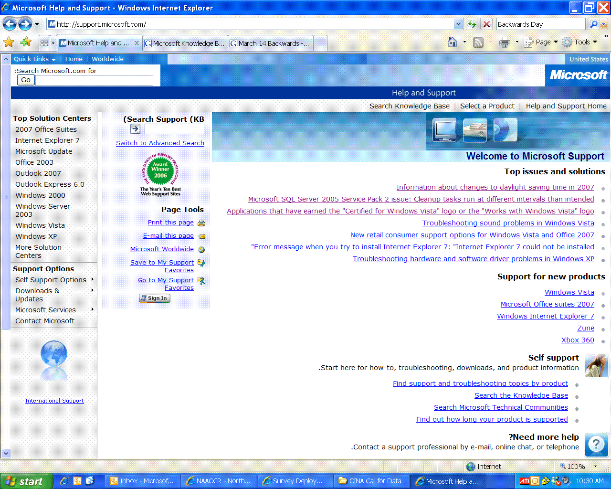Click the Start button on the taskbar
The width and height of the screenshot is (611, 489).
(25, 481)
